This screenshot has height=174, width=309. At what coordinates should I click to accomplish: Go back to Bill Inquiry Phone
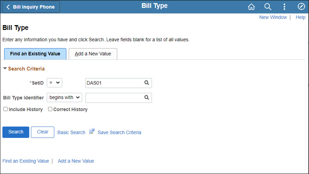click(31, 7)
